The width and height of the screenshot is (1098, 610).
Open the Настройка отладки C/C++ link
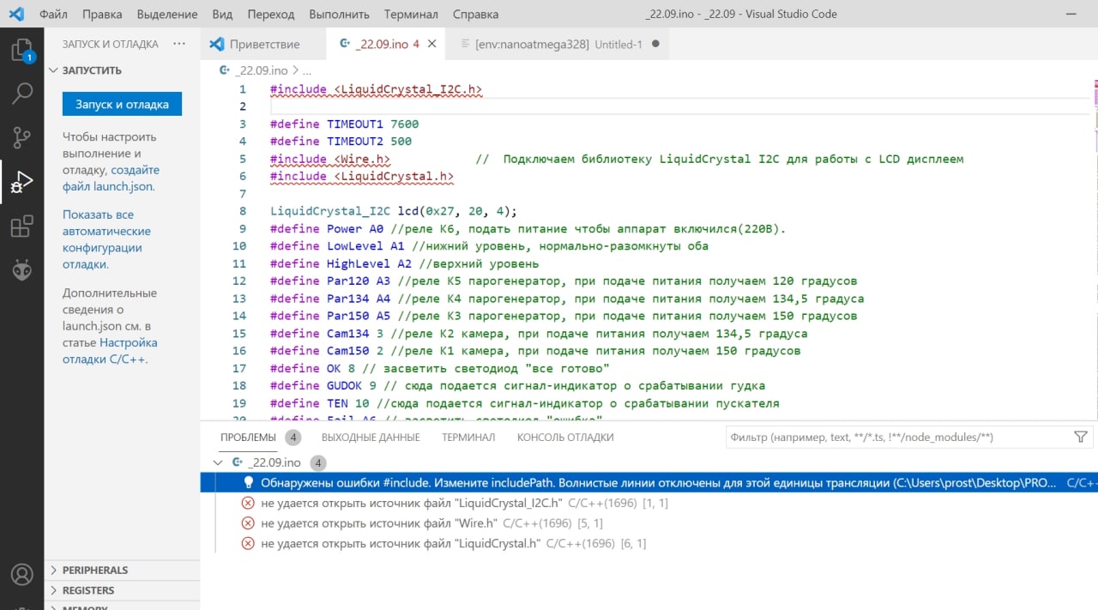110,351
